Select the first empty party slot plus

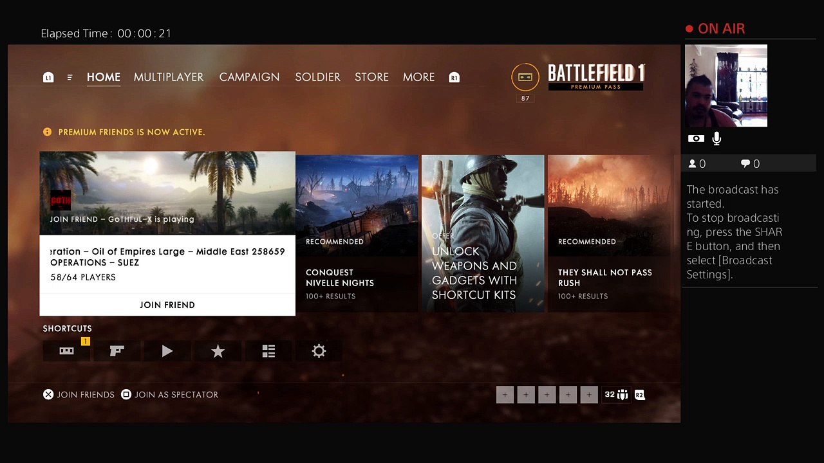coord(505,395)
